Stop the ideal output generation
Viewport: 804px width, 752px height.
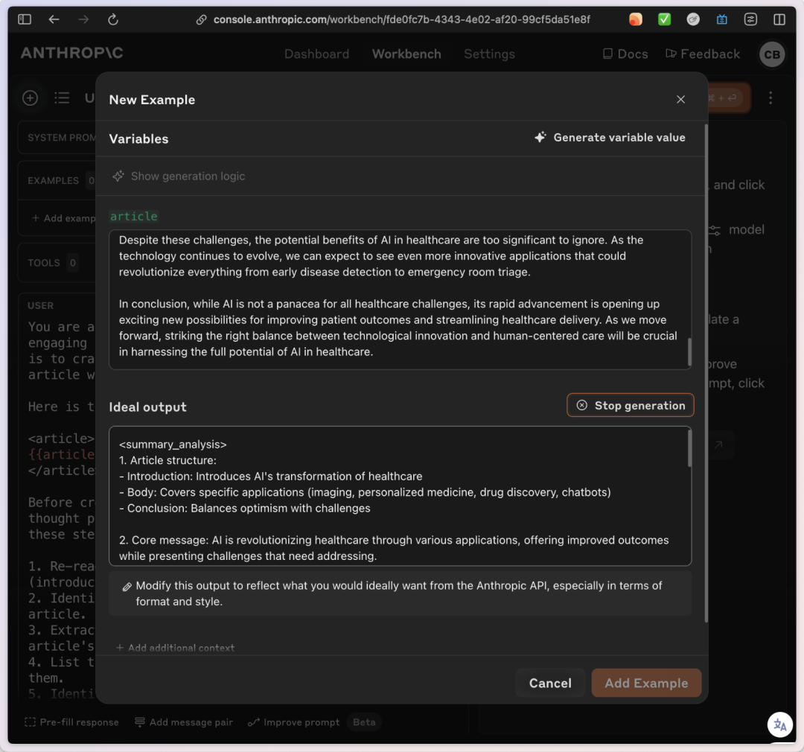tap(630, 406)
